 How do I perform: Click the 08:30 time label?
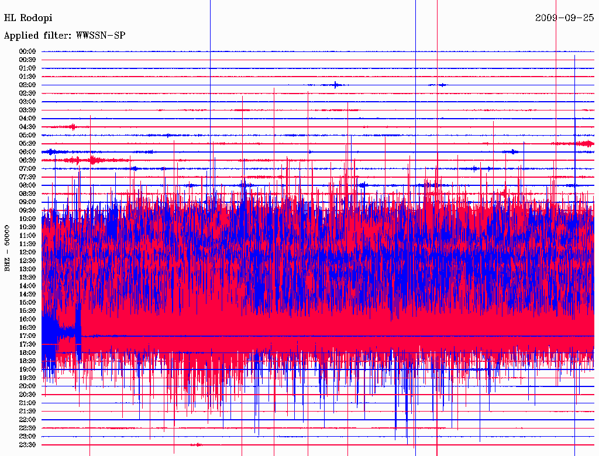27,194
